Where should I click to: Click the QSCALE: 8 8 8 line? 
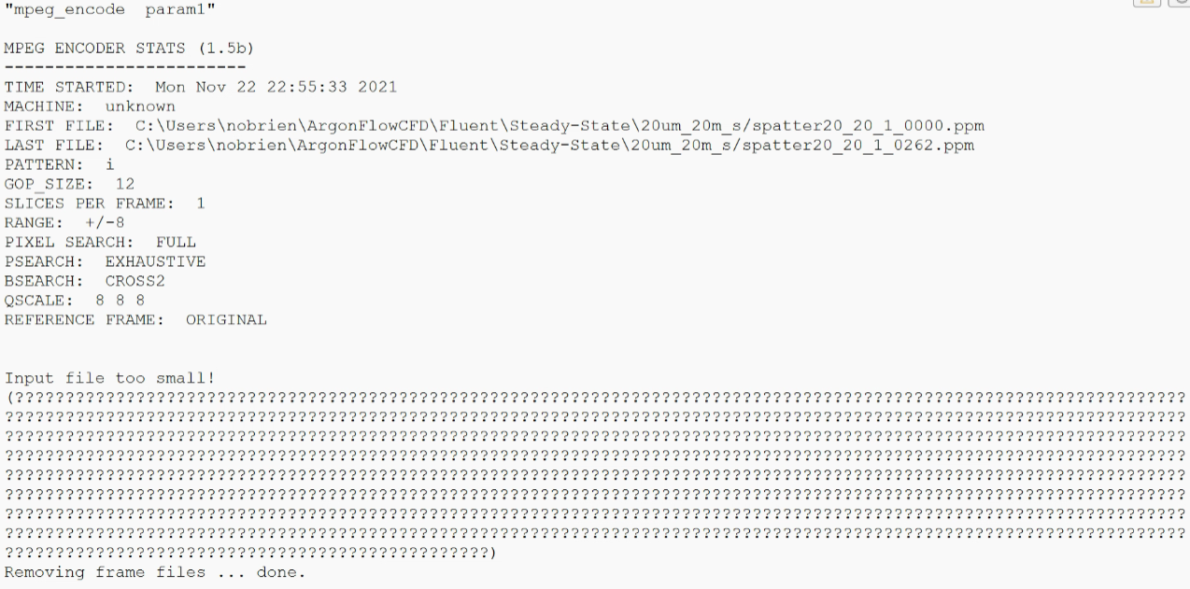pos(75,301)
